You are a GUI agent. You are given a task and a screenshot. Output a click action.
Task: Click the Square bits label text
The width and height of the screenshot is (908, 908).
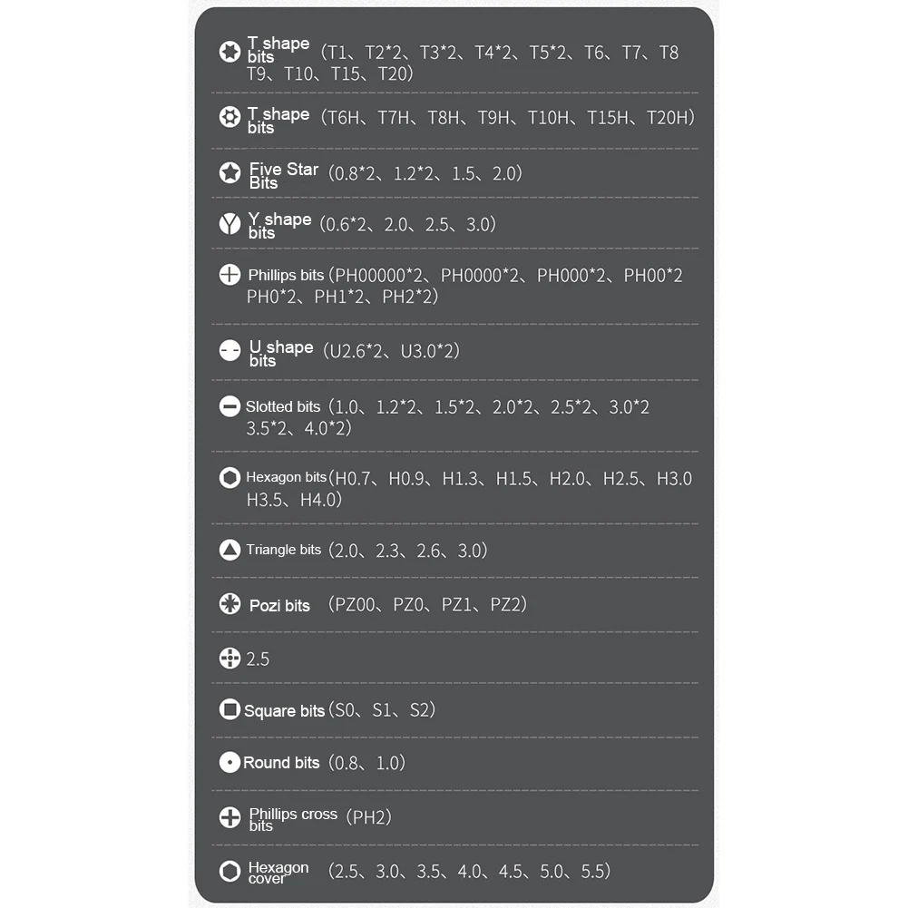pyautogui.click(x=284, y=710)
